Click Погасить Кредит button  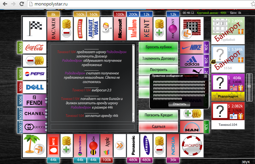[x=158, y=115]
